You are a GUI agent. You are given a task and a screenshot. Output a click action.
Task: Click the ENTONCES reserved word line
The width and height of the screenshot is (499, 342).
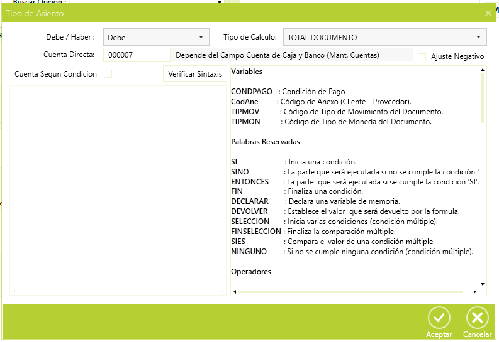coord(355,182)
